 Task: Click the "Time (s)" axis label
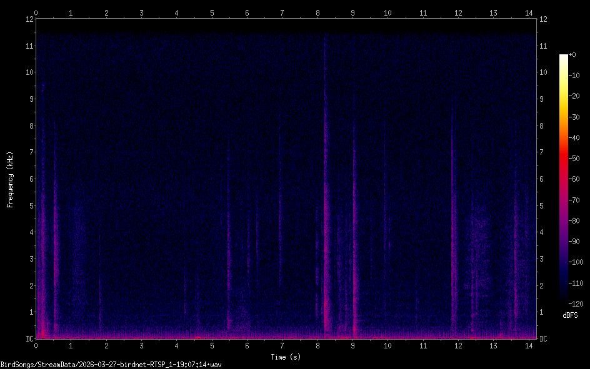pyautogui.click(x=285, y=357)
